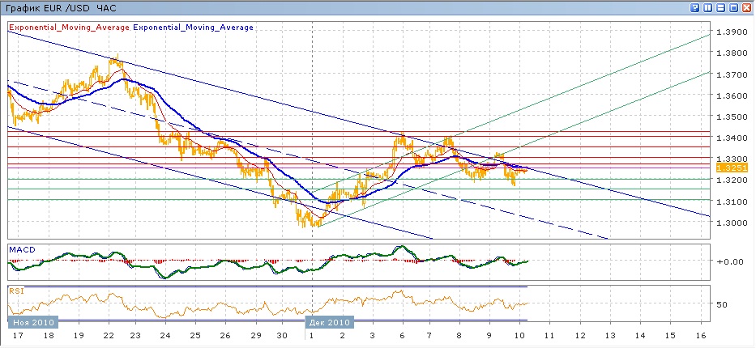Click the RSI 50 scale value

pyautogui.click(x=722, y=304)
